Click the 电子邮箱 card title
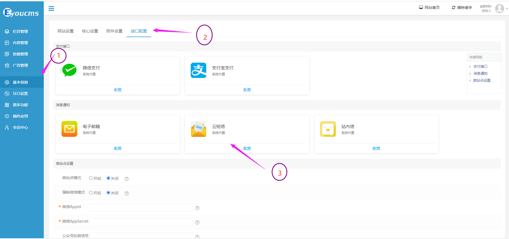 pyautogui.click(x=91, y=126)
